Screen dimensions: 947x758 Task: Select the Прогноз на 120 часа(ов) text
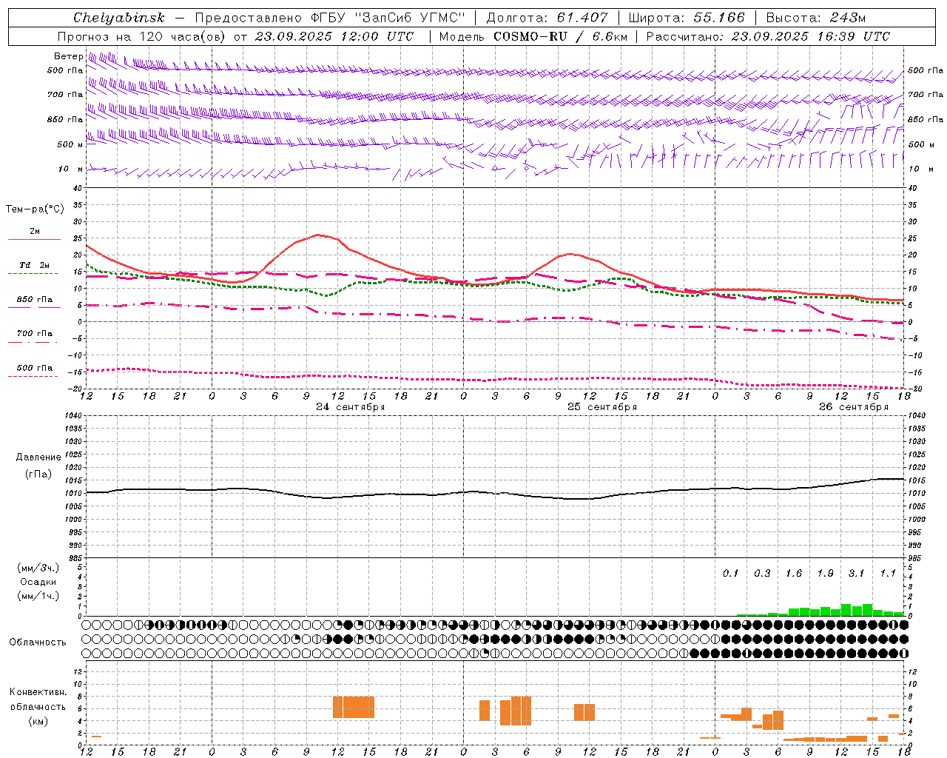(x=143, y=36)
